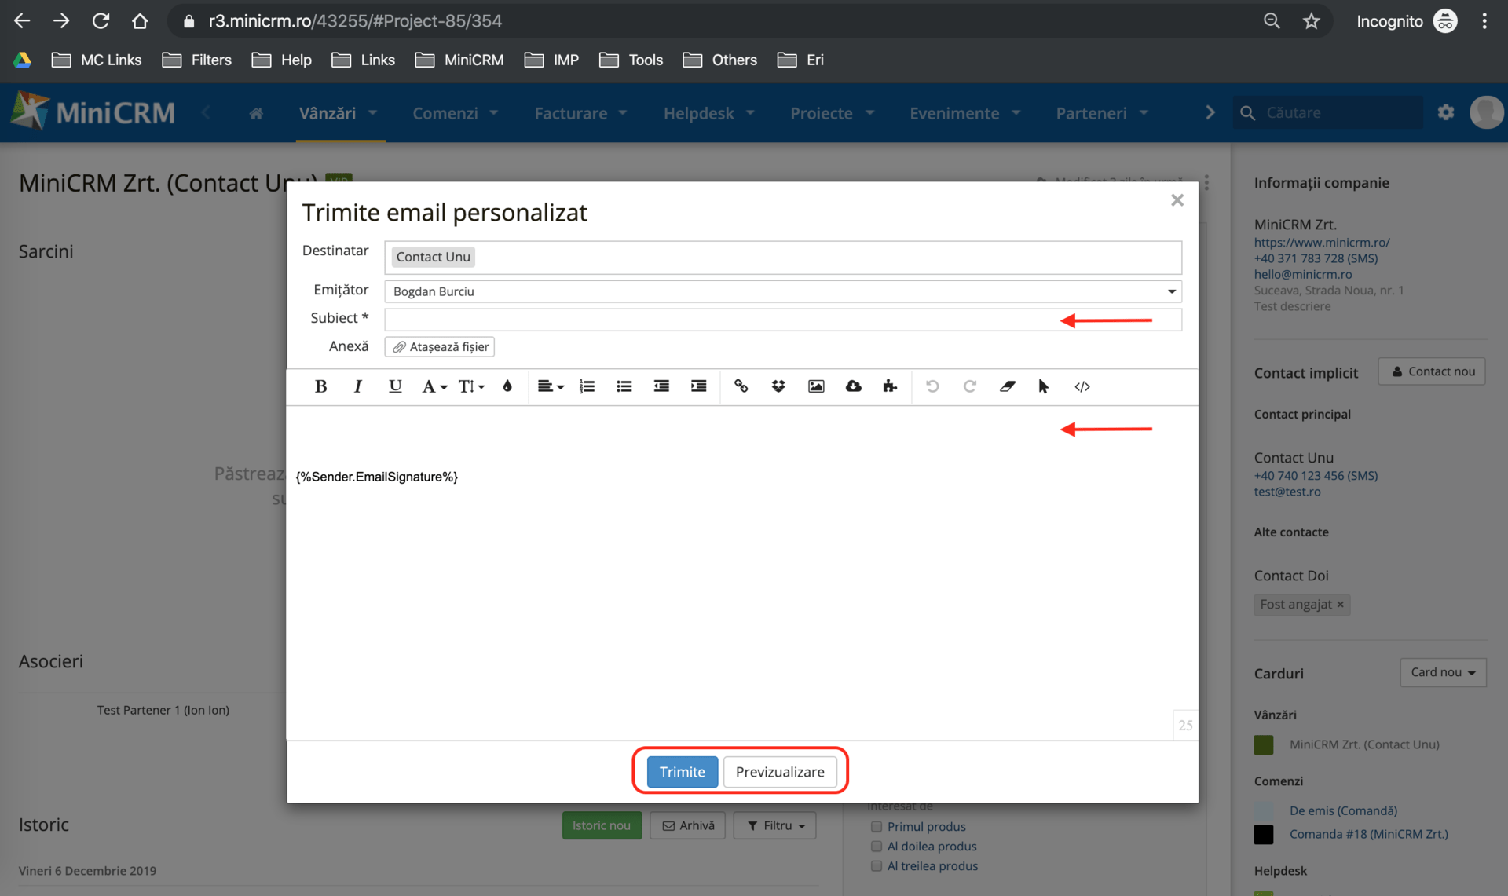The image size is (1508, 896).
Task: Open Comenzi menu in navigation bar
Action: coord(456,113)
